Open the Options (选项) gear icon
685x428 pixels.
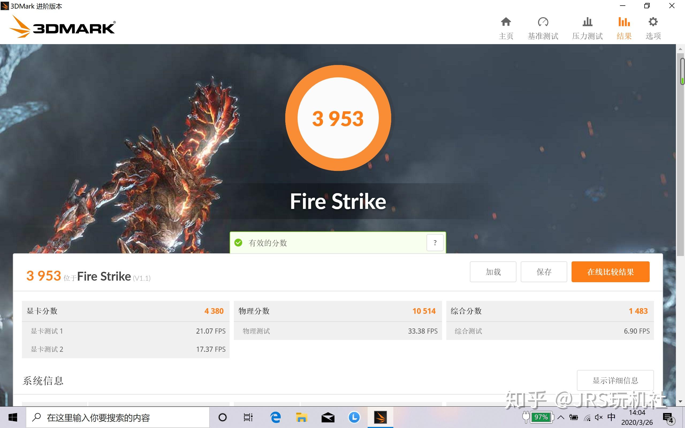(653, 22)
